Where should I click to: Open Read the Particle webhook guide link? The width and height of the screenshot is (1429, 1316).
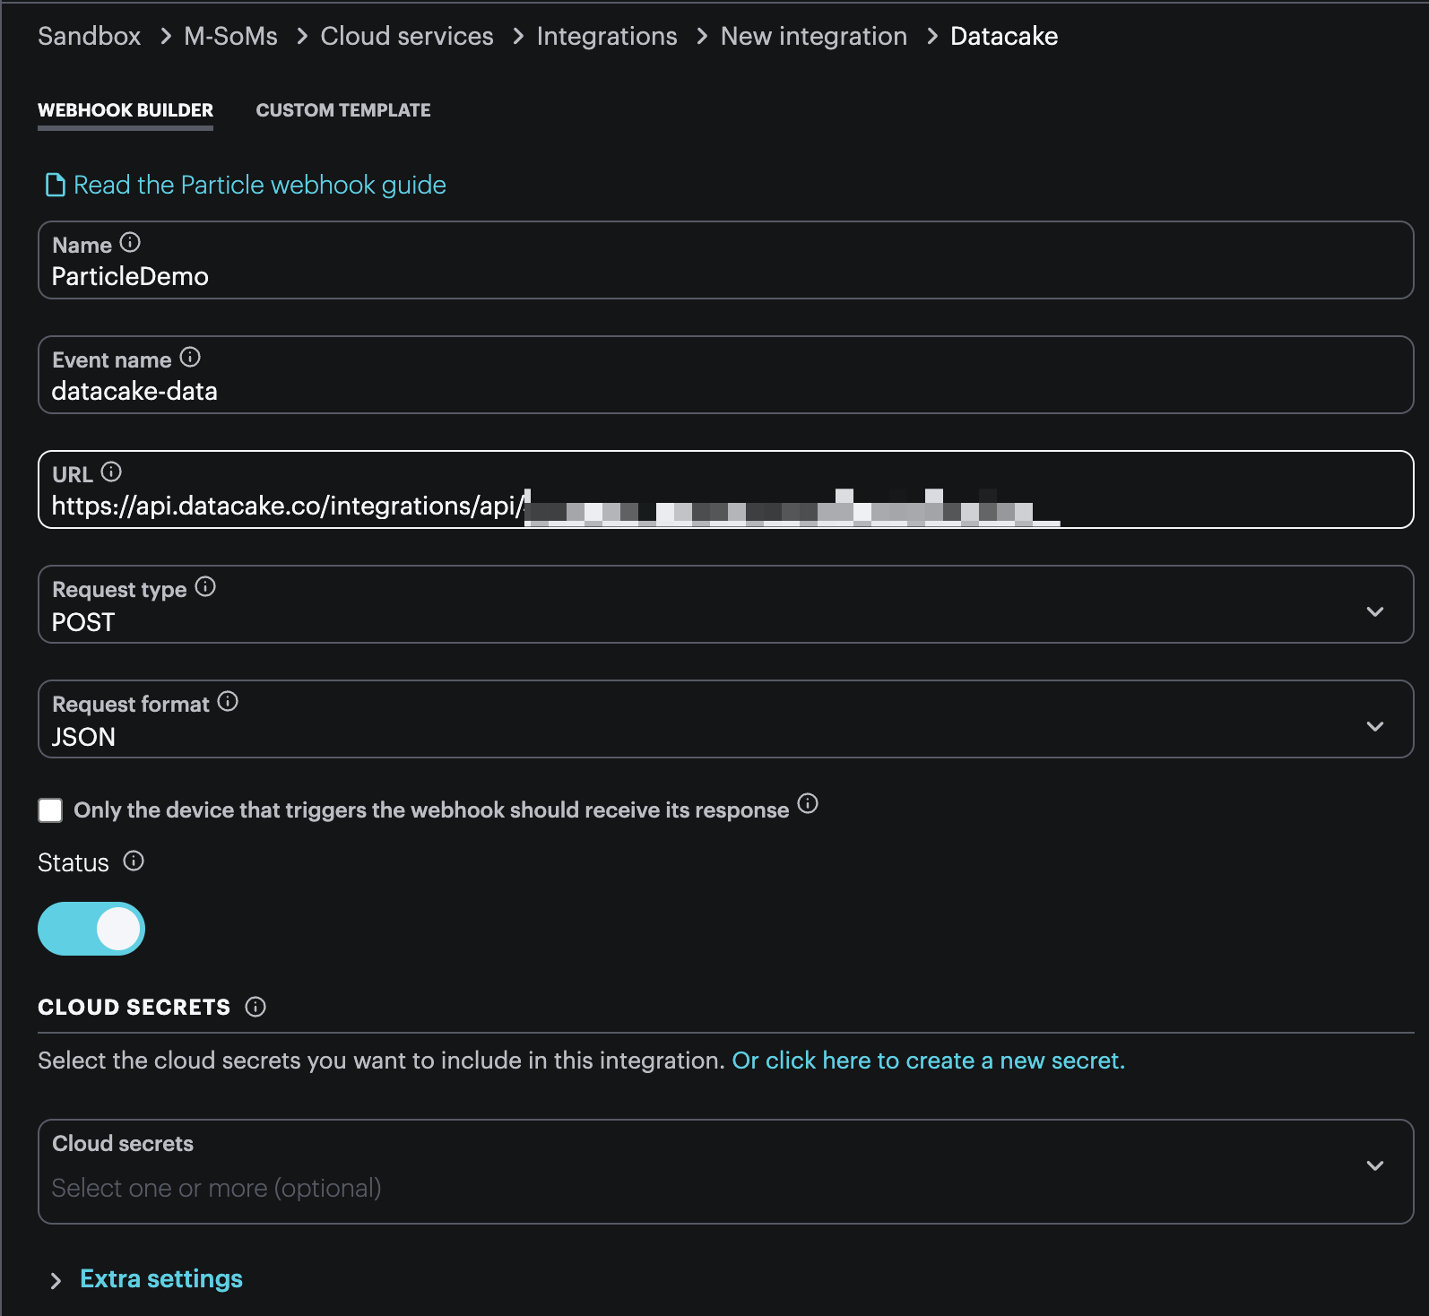click(260, 185)
